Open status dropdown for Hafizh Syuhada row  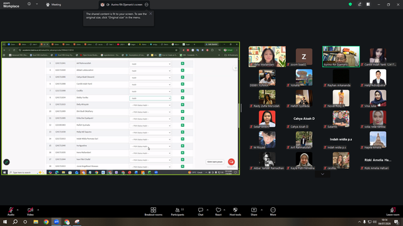150,126
